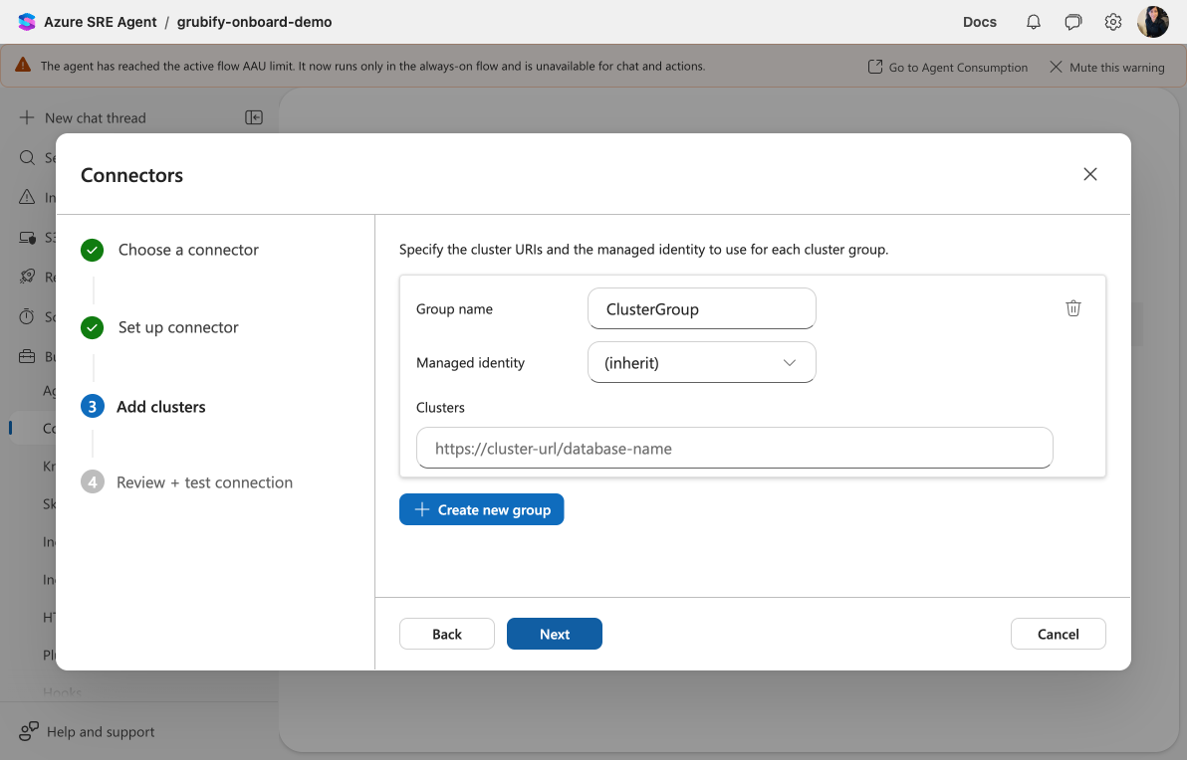Viewport: 1187px width, 760px height.
Task: Select the Review + test connection step
Action: click(x=186, y=482)
